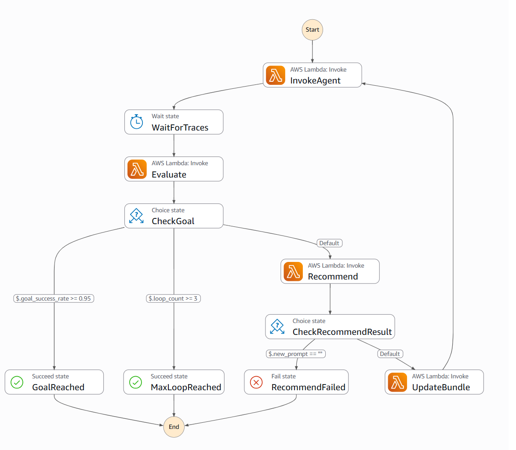Select the $.loop_count >= 3 condition label
The image size is (516, 450).
click(x=174, y=298)
